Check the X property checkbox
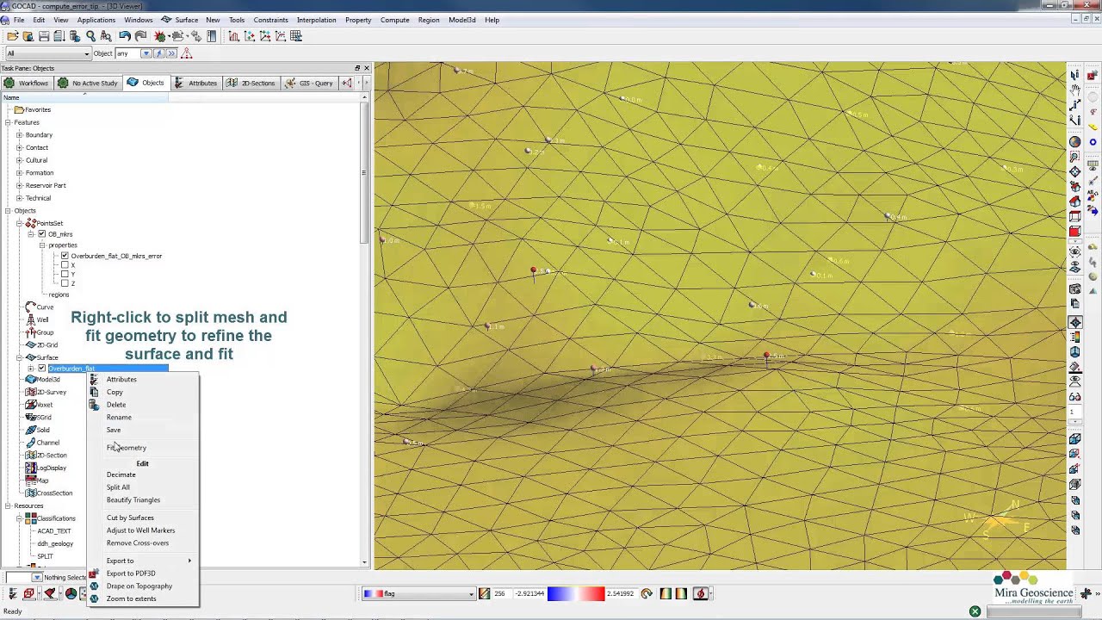Viewport: 1102px width, 620px height. click(x=65, y=265)
